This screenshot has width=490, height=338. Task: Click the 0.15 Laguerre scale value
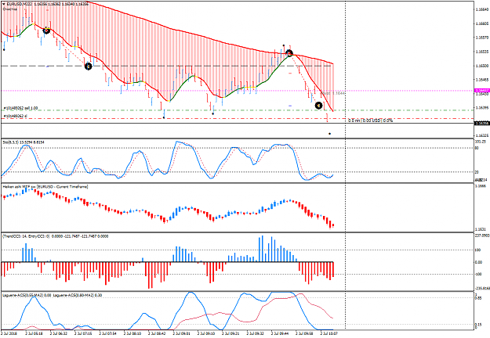478,325
